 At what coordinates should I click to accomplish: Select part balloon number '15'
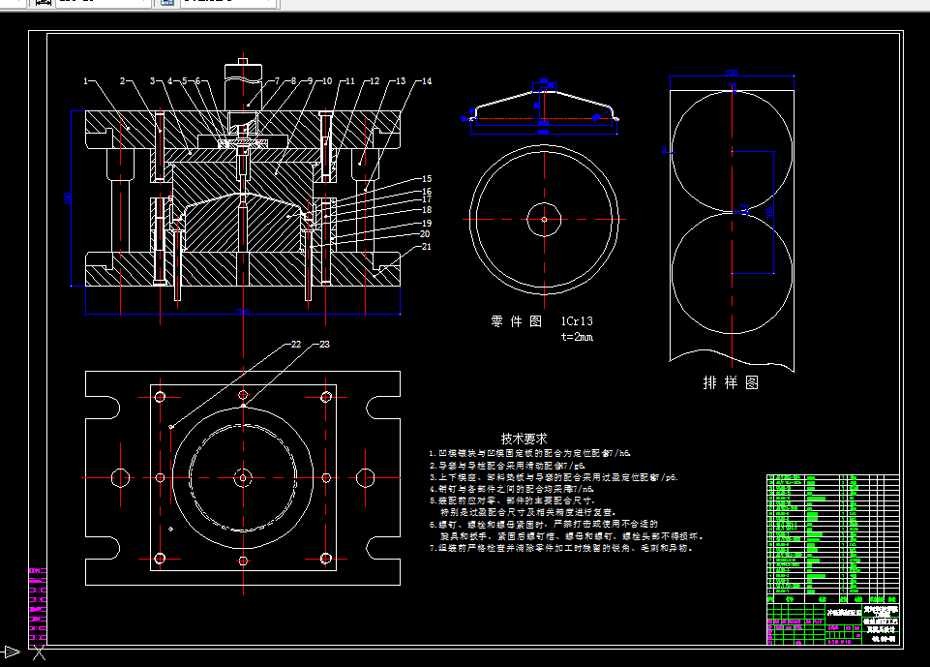pos(427,179)
